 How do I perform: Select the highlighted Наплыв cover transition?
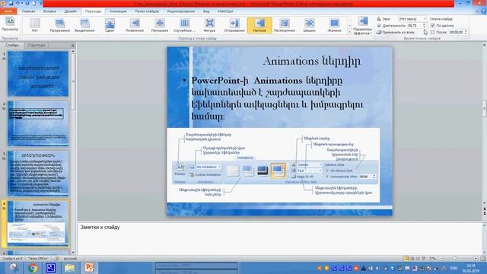(259, 25)
